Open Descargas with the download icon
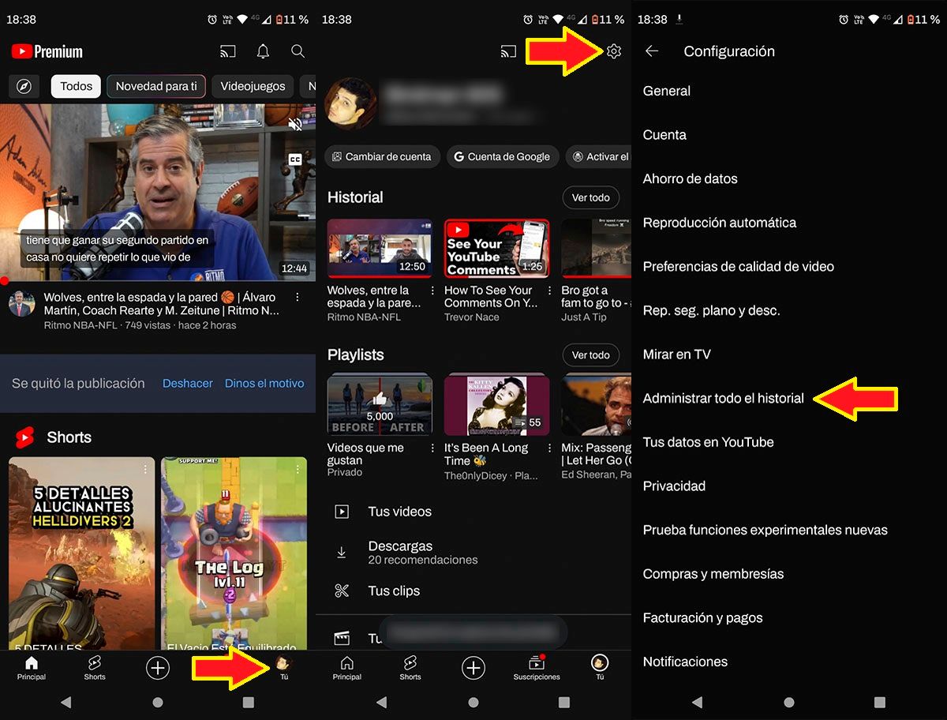This screenshot has width=947, height=720. [341, 551]
